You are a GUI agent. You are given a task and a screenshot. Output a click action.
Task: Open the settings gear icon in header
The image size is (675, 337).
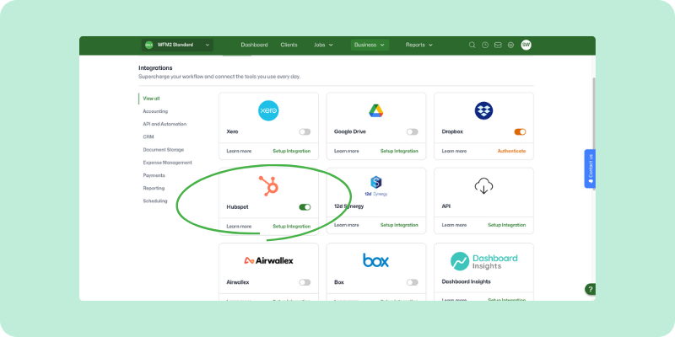[510, 45]
